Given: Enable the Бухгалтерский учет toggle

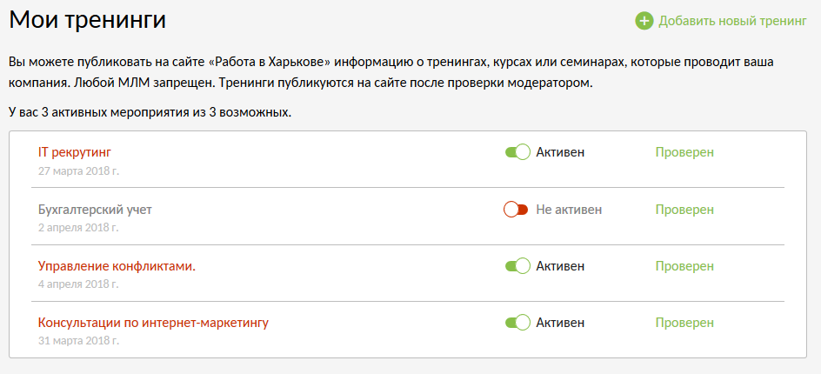Looking at the screenshot, I should point(516,210).
